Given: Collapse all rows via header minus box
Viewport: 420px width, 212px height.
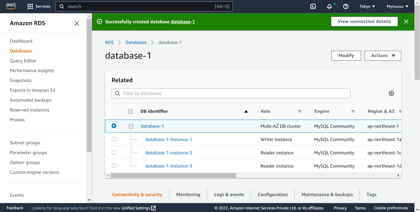Looking at the screenshot, I should click(x=131, y=111).
